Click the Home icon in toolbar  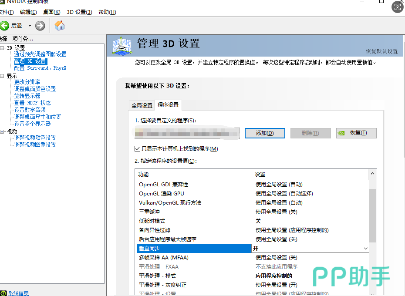(x=60, y=26)
